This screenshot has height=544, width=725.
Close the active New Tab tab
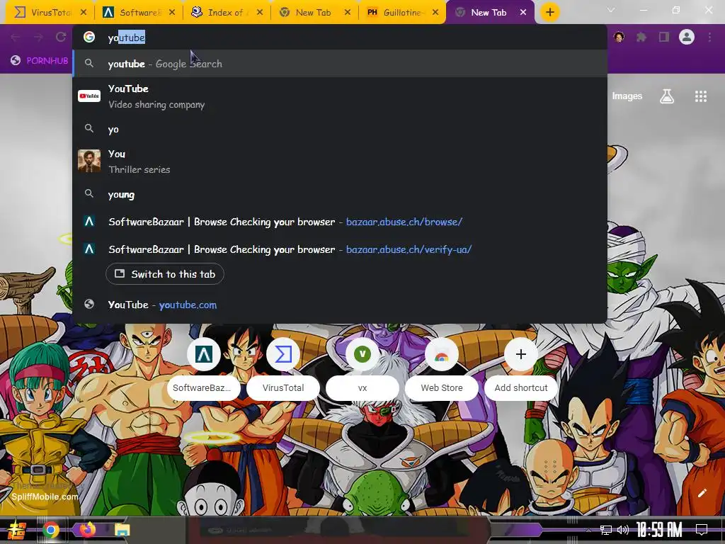point(523,13)
